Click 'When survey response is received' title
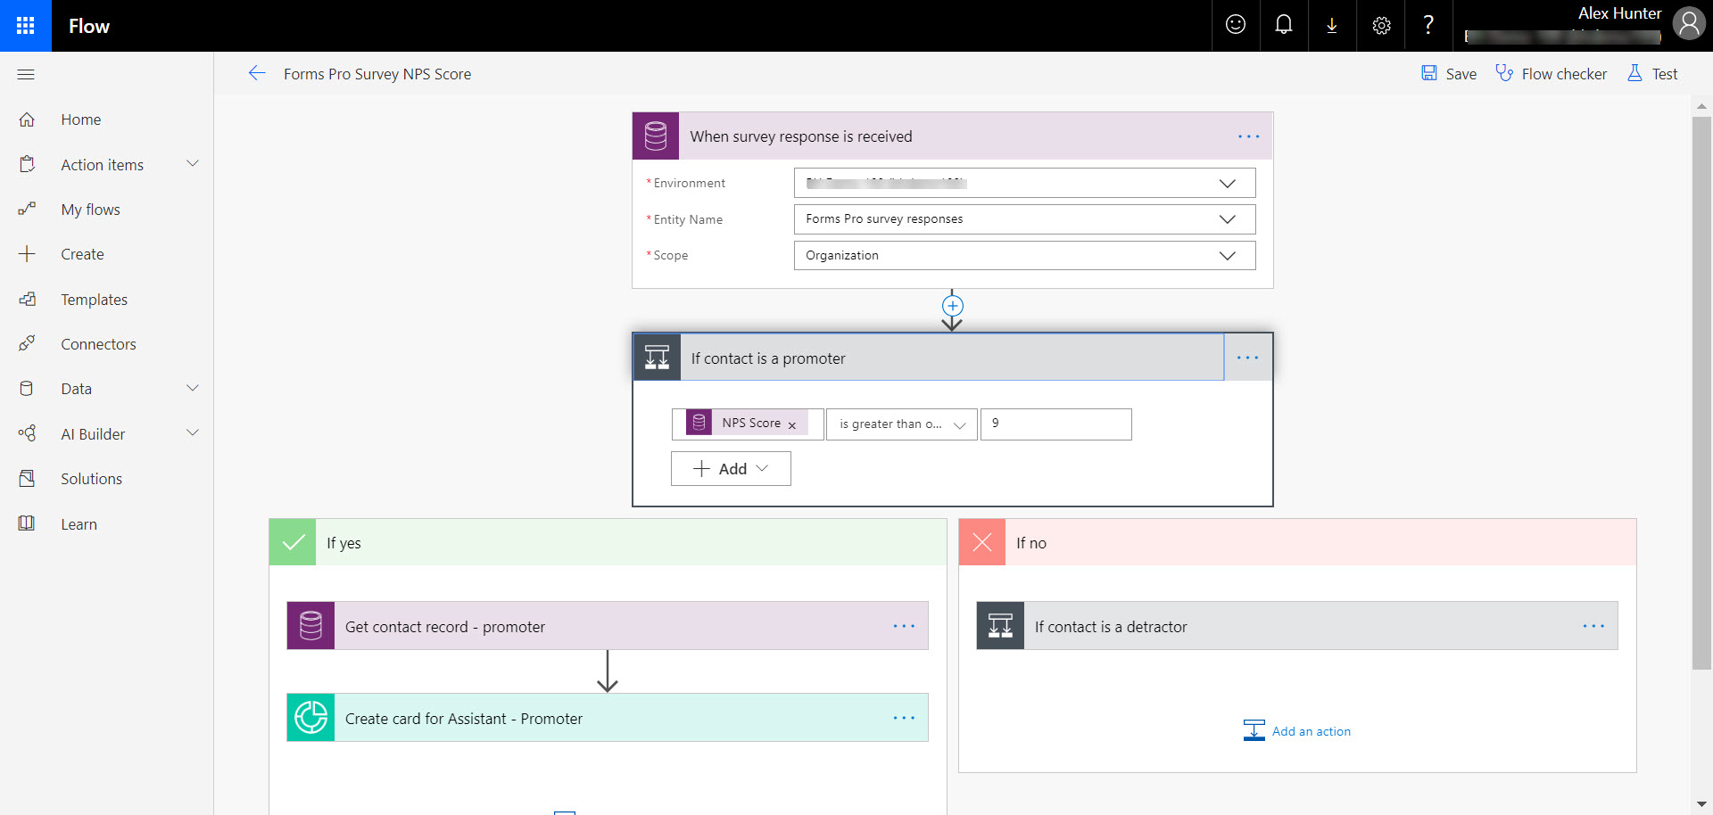1713x815 pixels. click(800, 136)
